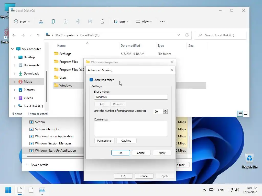Expand Local Disk (C:) tree node
The width and height of the screenshot is (262, 196).
(14, 106)
